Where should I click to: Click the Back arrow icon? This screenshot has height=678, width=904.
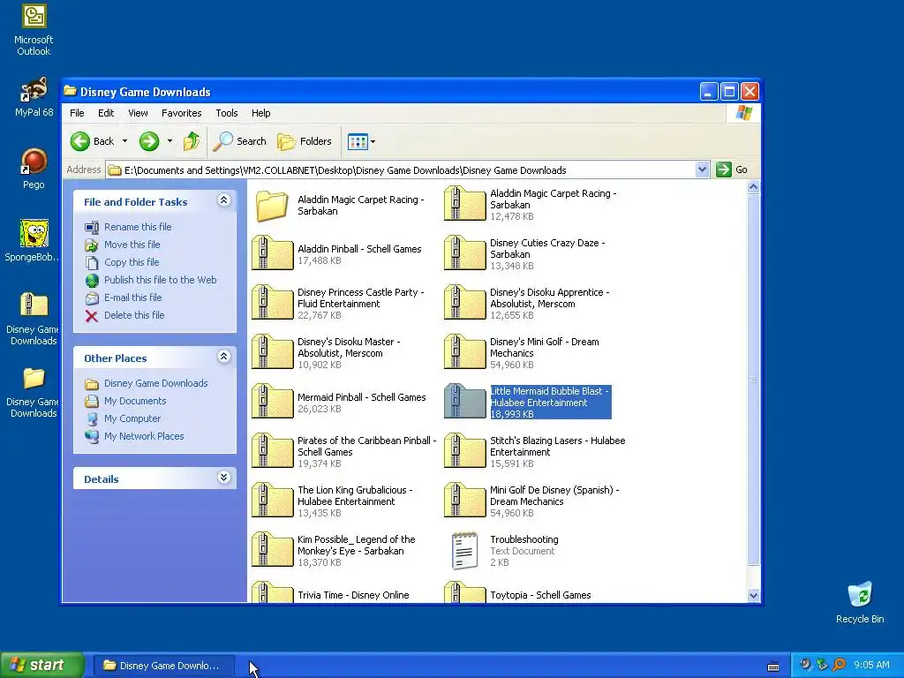[x=80, y=141]
